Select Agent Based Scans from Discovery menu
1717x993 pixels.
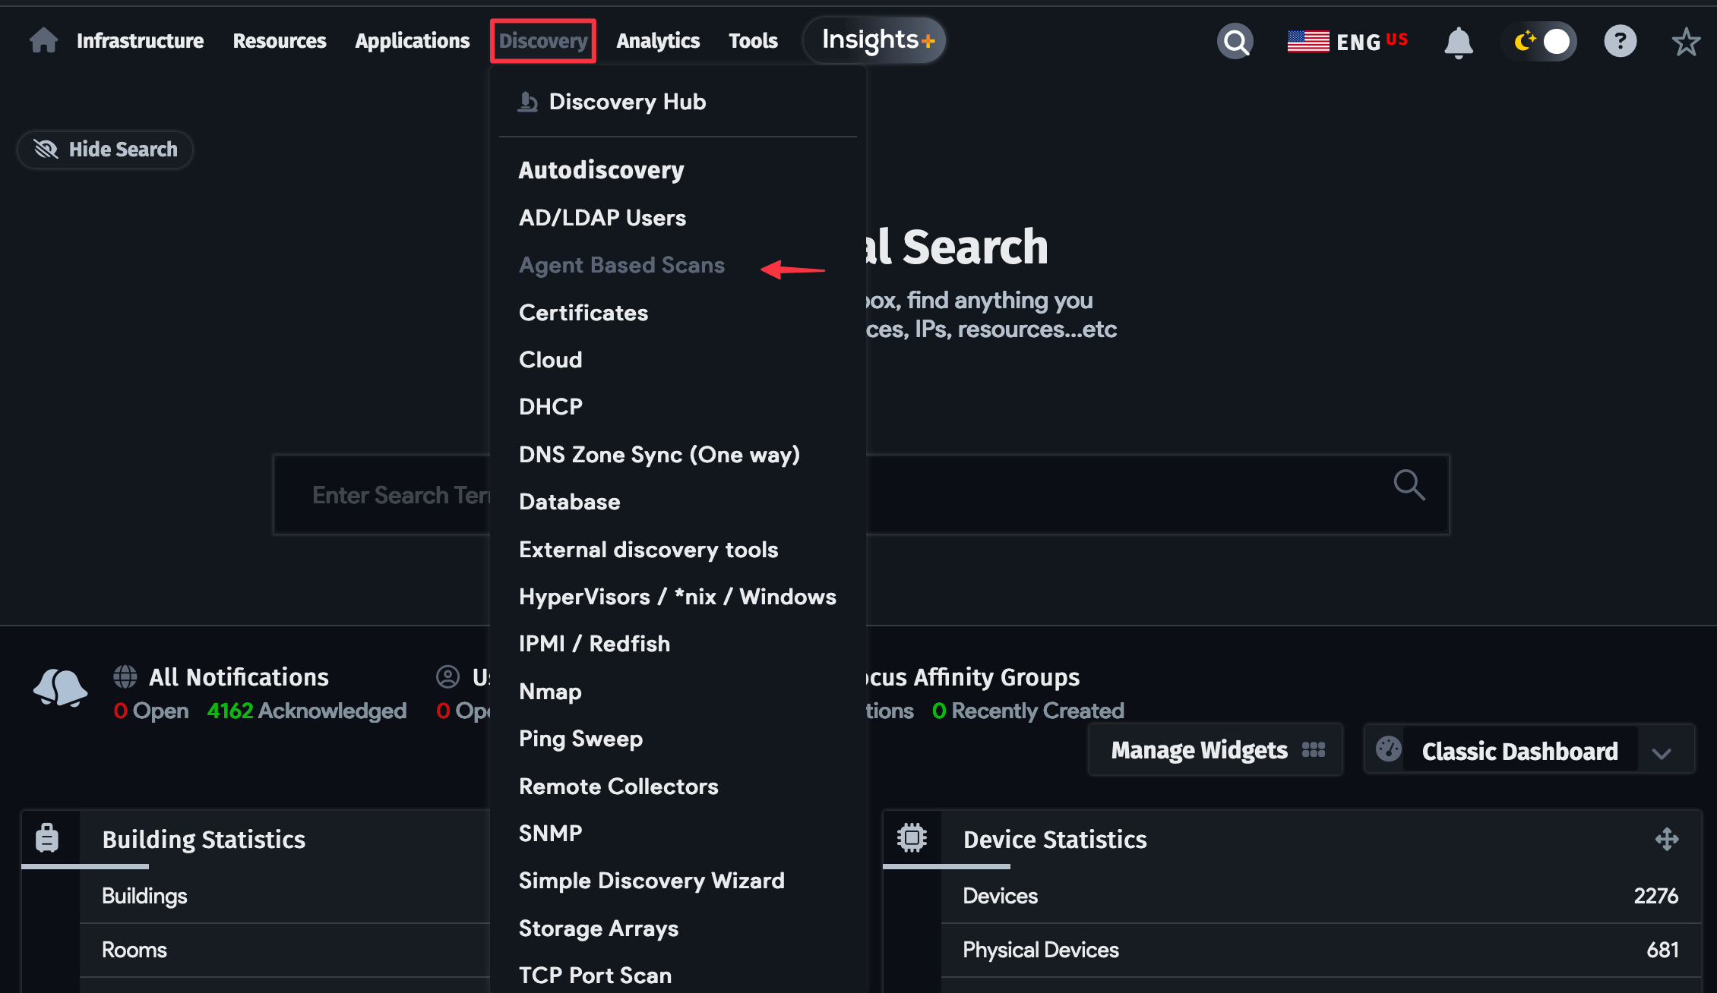point(621,265)
